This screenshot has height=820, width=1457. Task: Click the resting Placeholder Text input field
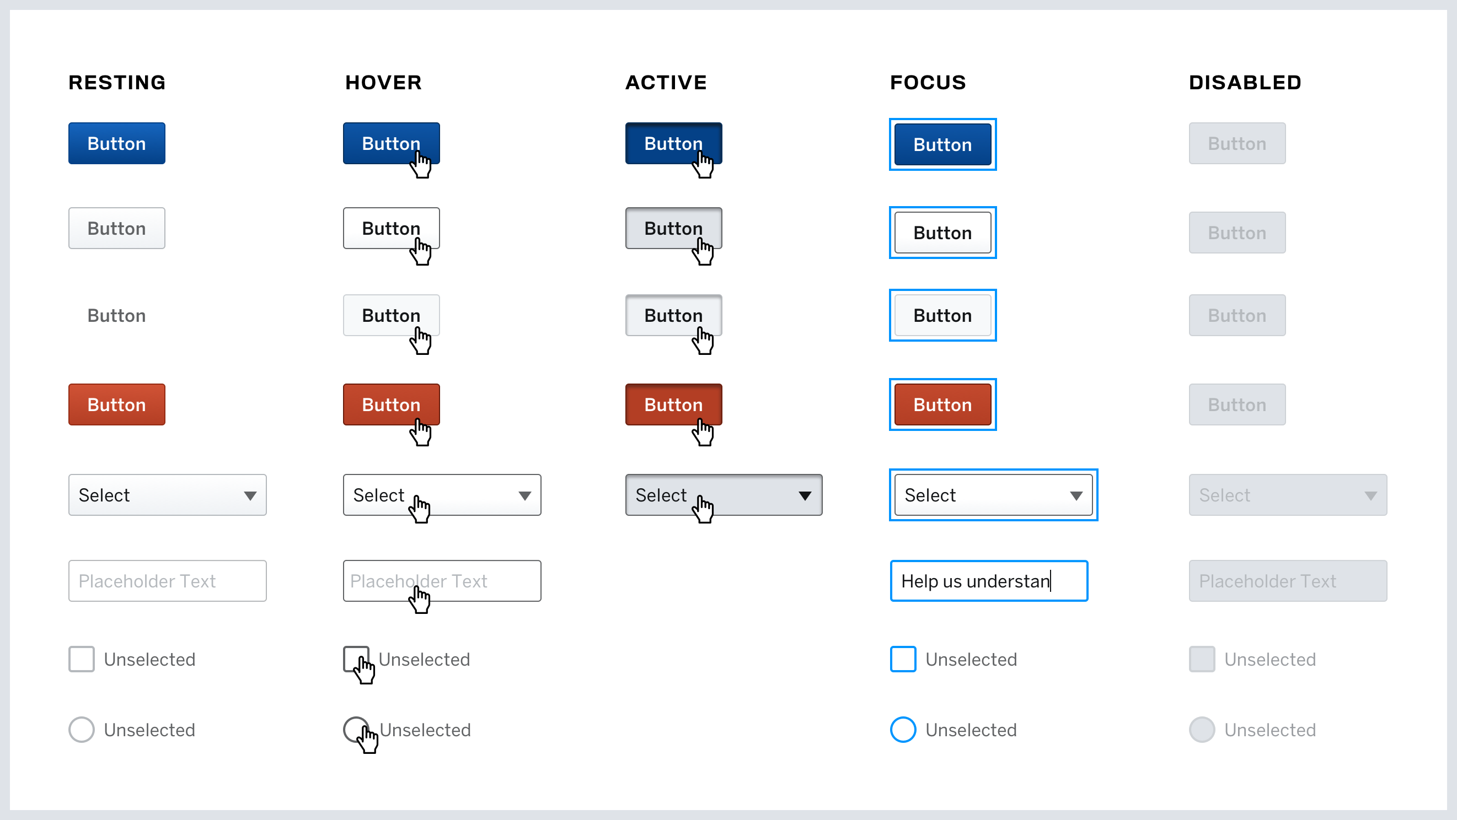click(x=168, y=581)
